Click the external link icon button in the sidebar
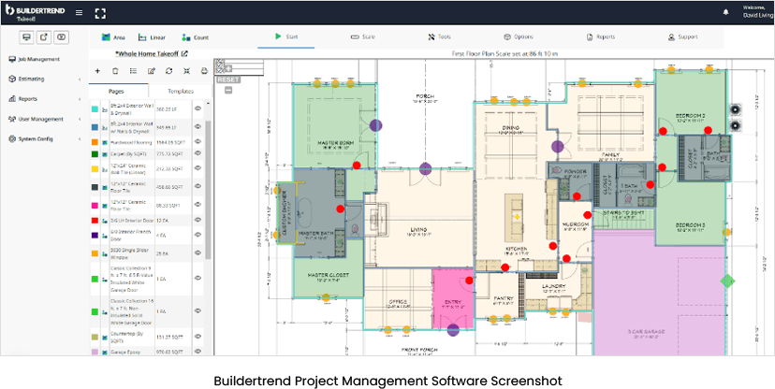This screenshot has height=389, width=775. tap(44, 36)
